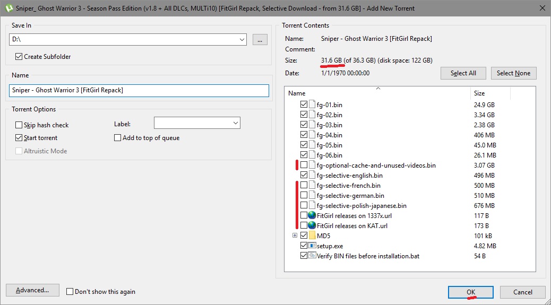The height and width of the screenshot is (305, 551).
Task: Click the MD5 folder icon
Action: [x=312, y=236]
